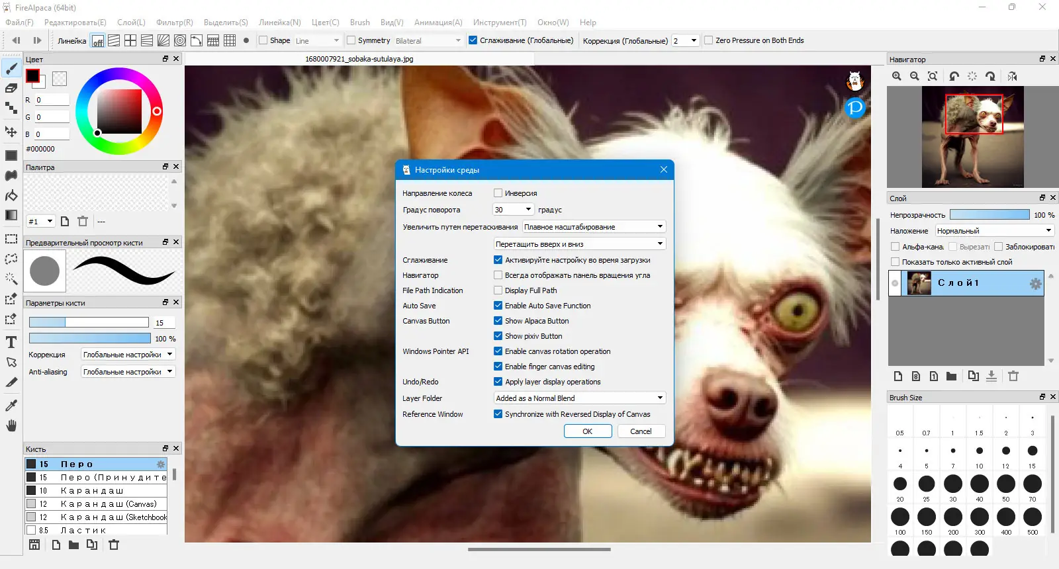Select the Bucket fill tool
1059x569 pixels.
11,195
